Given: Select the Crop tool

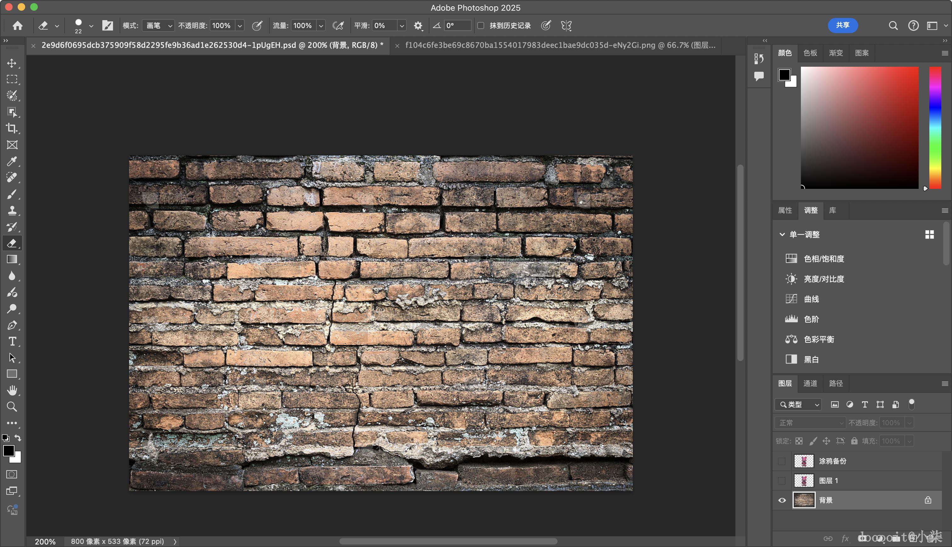Looking at the screenshot, I should [x=12, y=128].
